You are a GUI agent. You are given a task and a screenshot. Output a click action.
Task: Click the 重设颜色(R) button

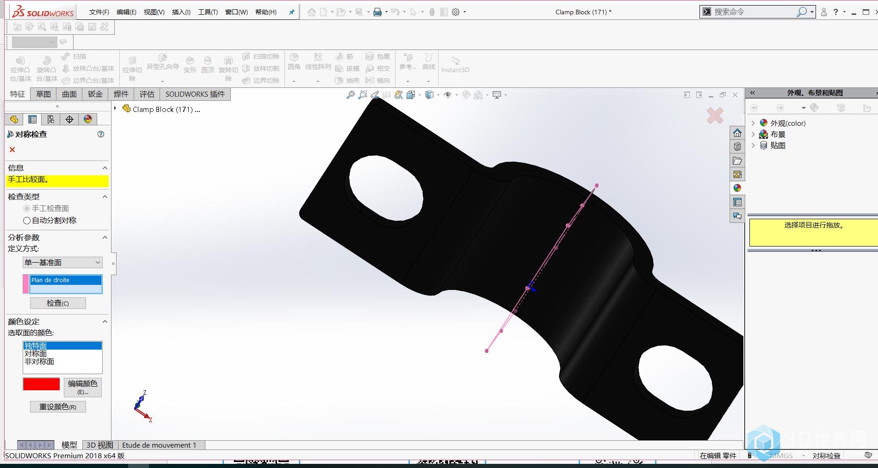58,406
